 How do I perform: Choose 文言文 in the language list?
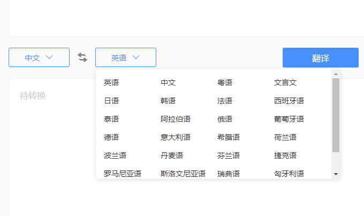(285, 83)
